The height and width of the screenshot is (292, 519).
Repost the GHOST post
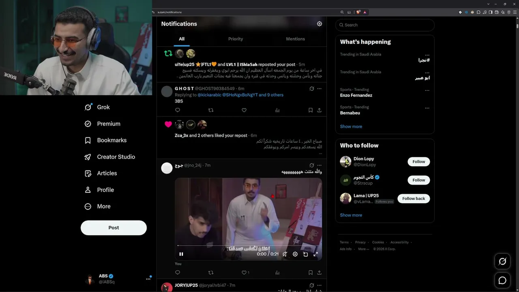click(x=211, y=110)
